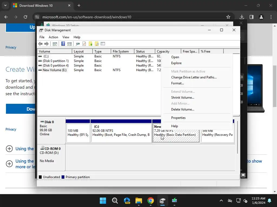Open Windows Start button on taskbar

[x=103, y=201]
